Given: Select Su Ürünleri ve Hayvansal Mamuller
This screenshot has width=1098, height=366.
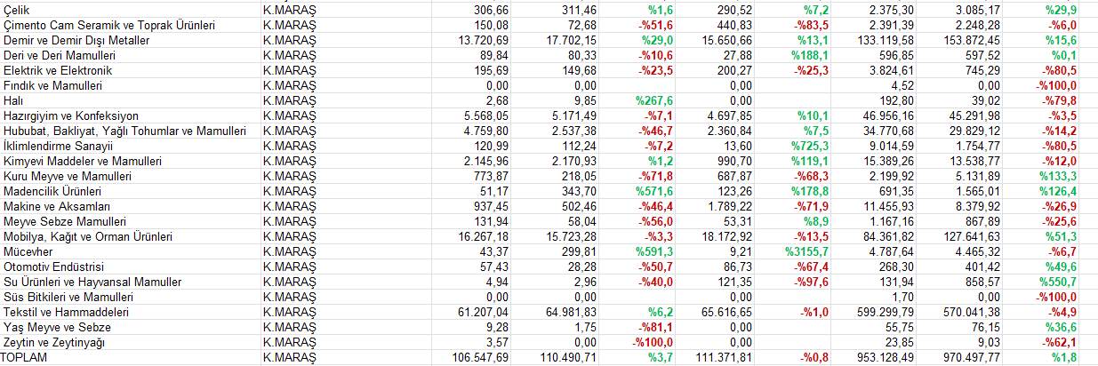Looking at the screenshot, I should [92, 282].
